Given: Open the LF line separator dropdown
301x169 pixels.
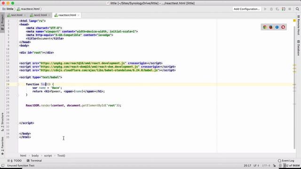Looking at the screenshot, I should (x=256, y=166).
